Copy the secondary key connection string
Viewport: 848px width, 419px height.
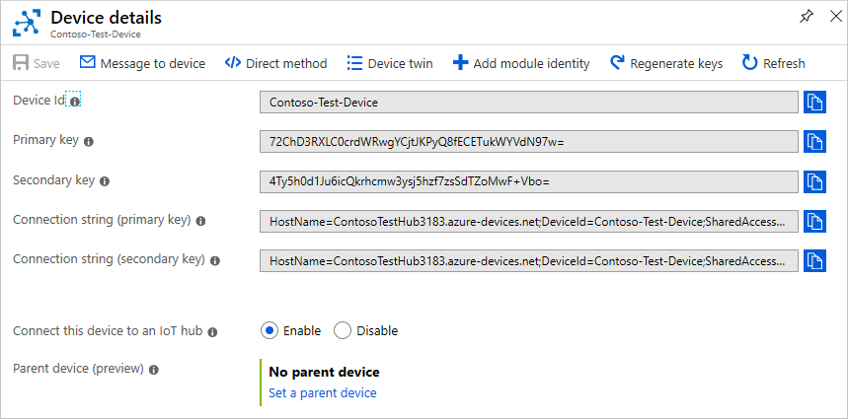(814, 260)
